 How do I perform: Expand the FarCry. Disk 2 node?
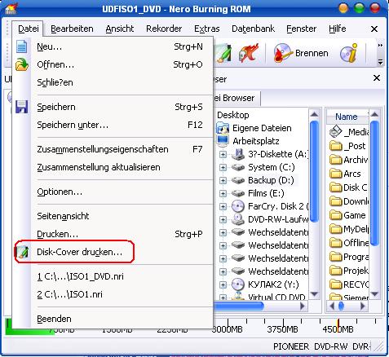coord(223,206)
